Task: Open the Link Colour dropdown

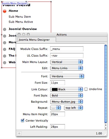Action: pyautogui.click(x=67, y=89)
